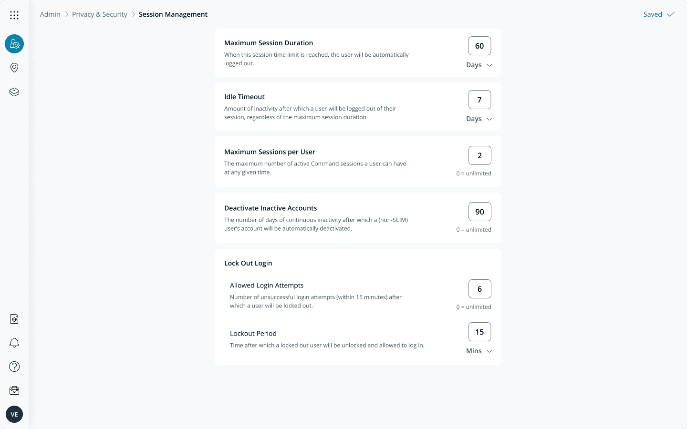Screen dimensions: 687x429
Task: Click the Session Management breadcrumb label
Action: pos(173,14)
